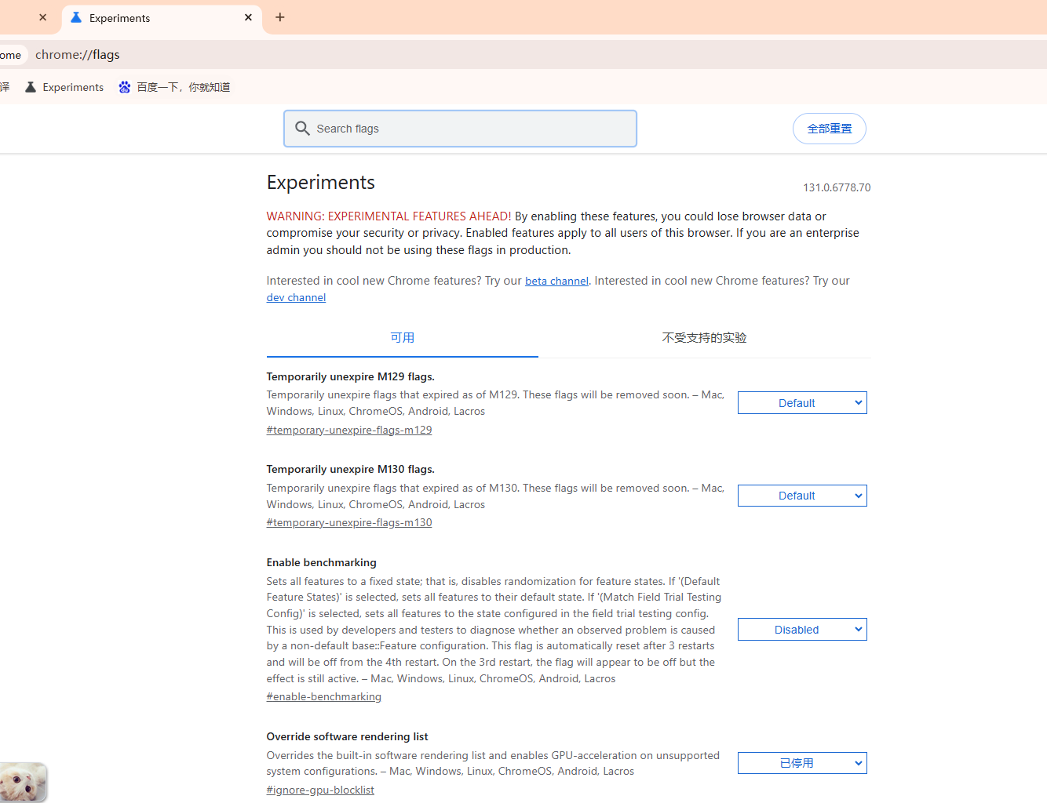Open the dev channel link
The height and width of the screenshot is (803, 1047).
pos(296,298)
